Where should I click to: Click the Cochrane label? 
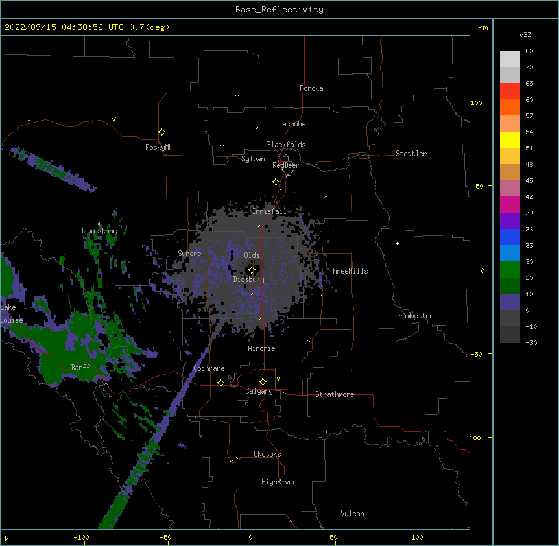(209, 368)
